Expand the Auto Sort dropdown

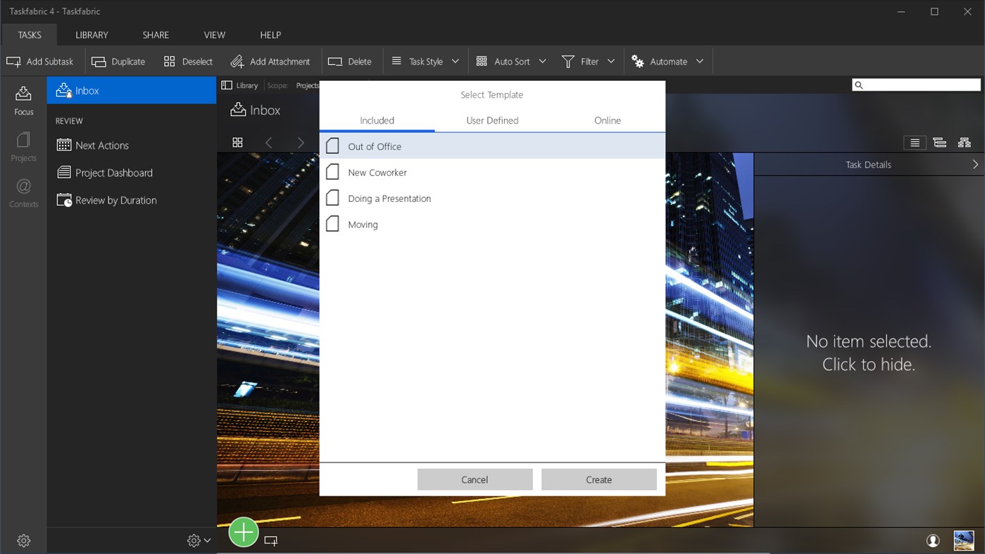click(x=544, y=61)
